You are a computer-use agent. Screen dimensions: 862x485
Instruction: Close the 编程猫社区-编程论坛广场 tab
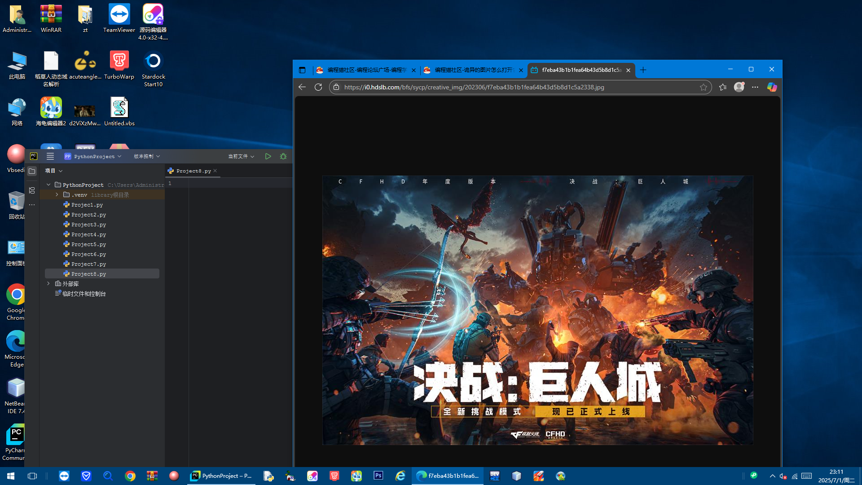point(413,71)
